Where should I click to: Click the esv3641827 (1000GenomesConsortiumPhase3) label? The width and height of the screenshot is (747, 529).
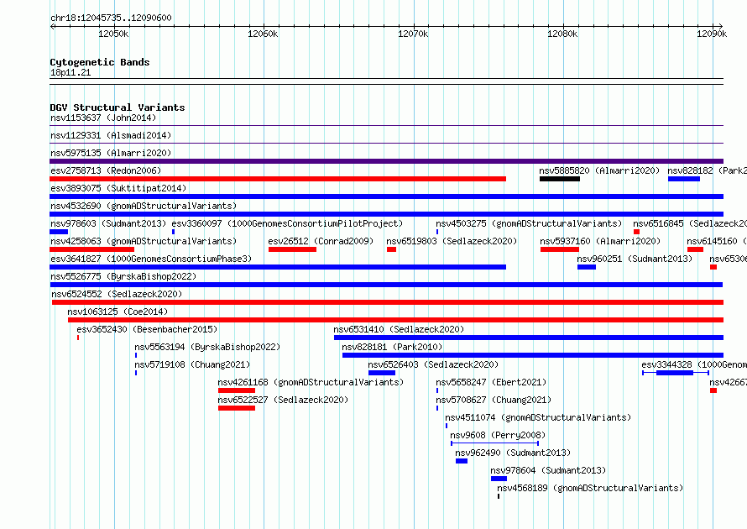coord(151,259)
